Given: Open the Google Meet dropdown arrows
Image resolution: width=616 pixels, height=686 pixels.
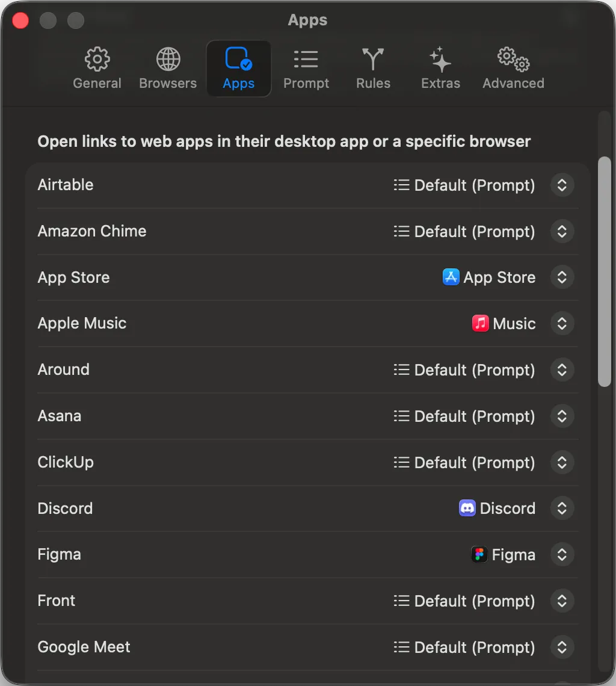Looking at the screenshot, I should click(x=562, y=647).
